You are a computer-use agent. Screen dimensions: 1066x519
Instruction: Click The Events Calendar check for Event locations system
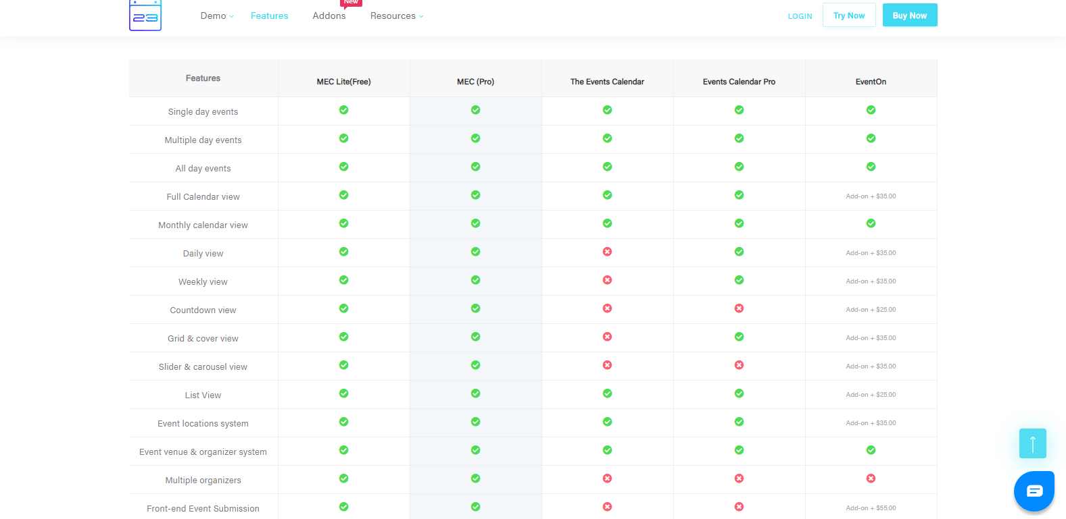point(607,422)
